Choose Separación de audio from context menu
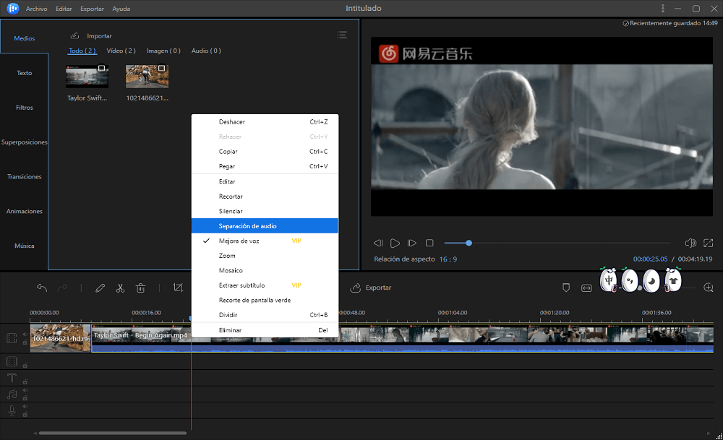Image resolution: width=723 pixels, height=440 pixels. click(265, 225)
